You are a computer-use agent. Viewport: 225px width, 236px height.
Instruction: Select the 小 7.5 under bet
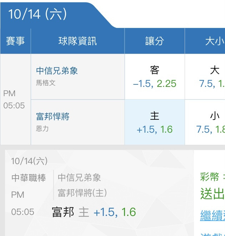tap(205, 122)
